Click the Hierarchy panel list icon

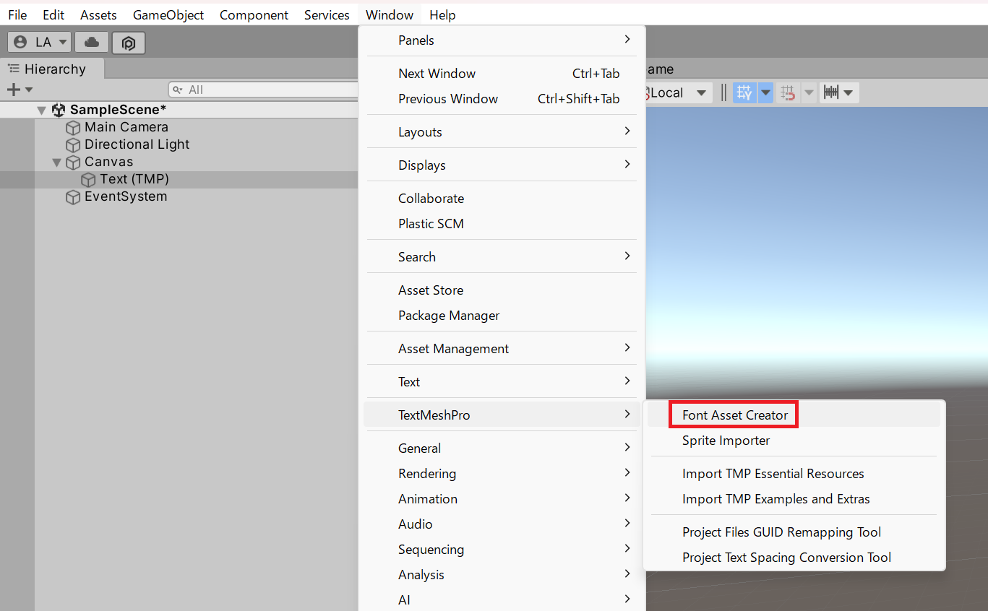point(12,69)
